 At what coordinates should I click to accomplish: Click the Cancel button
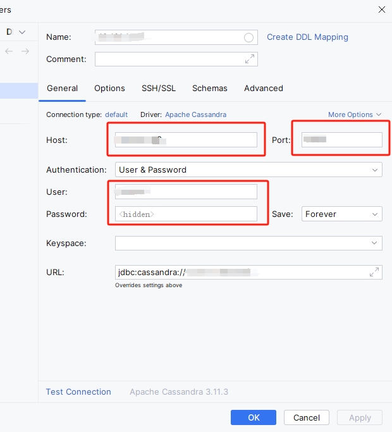coord(306,417)
